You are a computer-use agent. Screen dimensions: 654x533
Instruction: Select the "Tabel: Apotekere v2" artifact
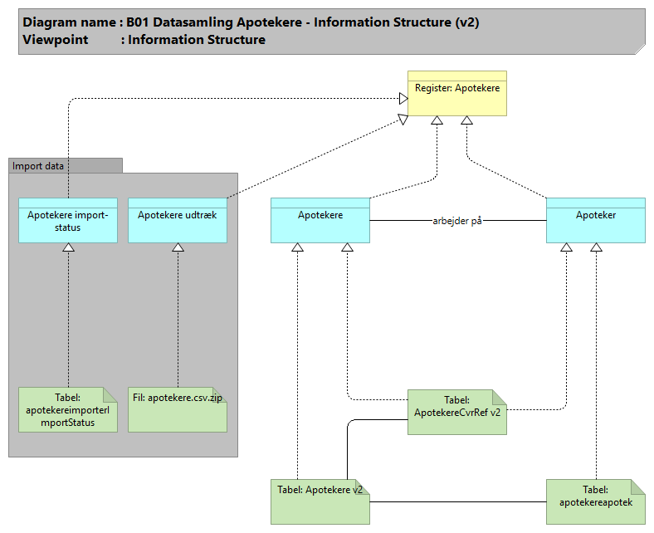(320, 501)
